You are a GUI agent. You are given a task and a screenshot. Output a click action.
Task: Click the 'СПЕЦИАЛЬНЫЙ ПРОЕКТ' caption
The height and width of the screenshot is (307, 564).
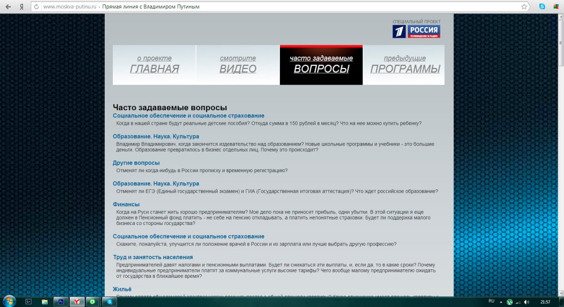pyautogui.click(x=416, y=22)
